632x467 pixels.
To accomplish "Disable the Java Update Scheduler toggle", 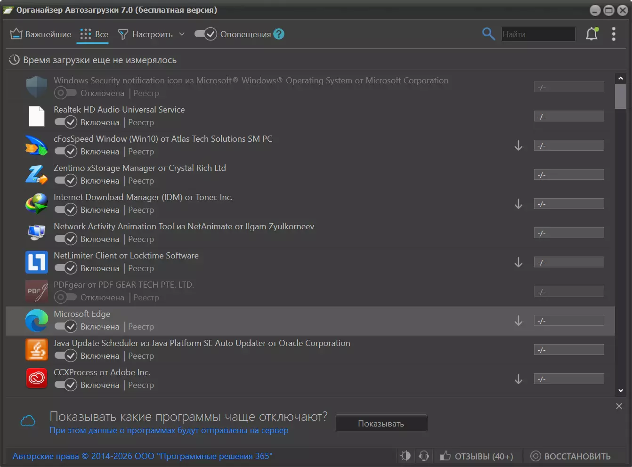I will (x=65, y=356).
